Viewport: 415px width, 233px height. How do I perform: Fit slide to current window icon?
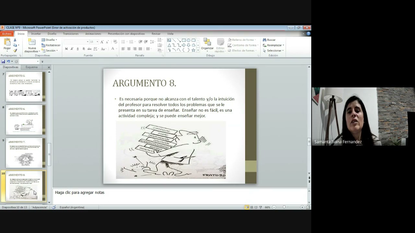point(308,207)
